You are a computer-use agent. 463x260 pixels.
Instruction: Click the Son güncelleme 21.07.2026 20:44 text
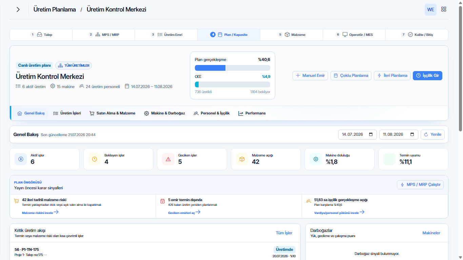point(68,135)
